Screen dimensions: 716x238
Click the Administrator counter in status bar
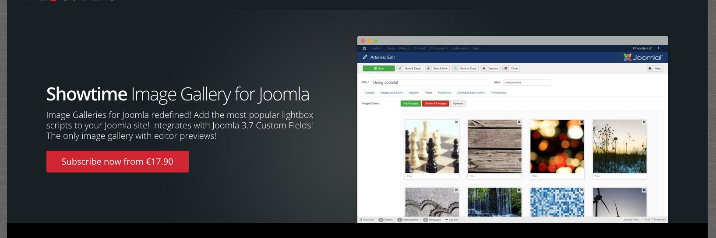408,220
